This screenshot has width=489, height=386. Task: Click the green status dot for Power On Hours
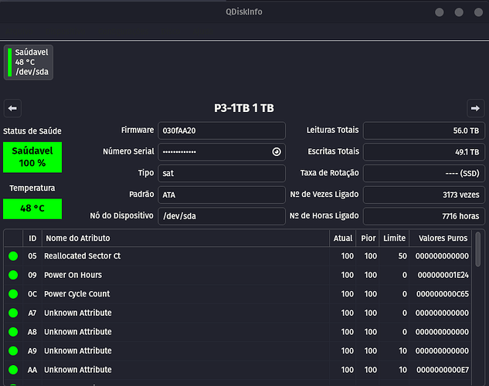[x=13, y=275]
